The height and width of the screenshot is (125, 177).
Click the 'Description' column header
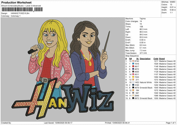(145, 59)
